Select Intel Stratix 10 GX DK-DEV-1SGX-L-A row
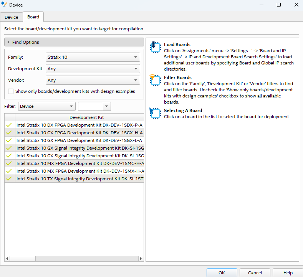Image resolution: width=303 pixels, height=277 pixels. tap(79, 140)
